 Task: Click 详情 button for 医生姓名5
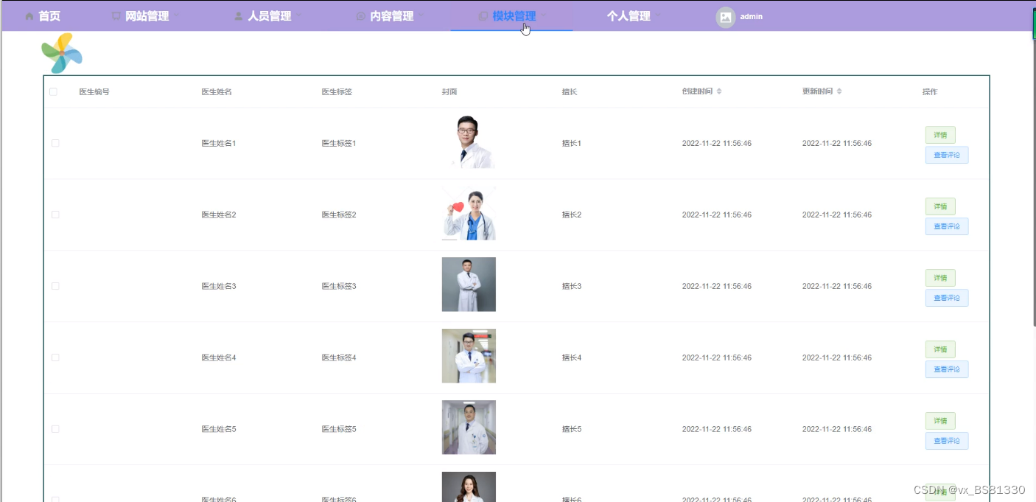[940, 421]
